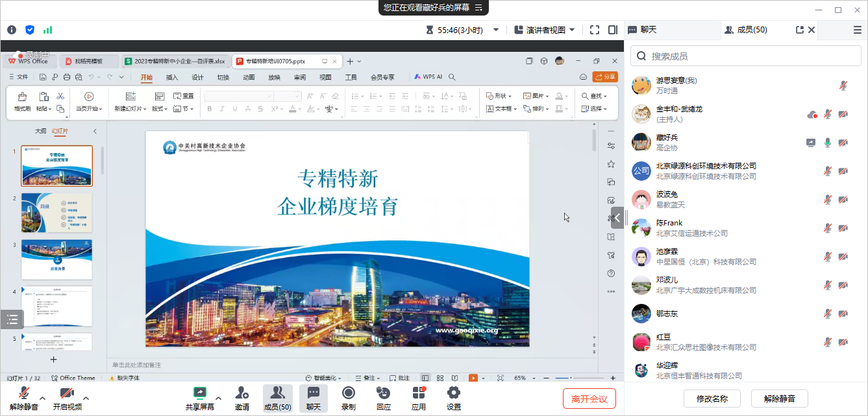Image resolution: width=868 pixels, height=416 pixels.
Task: Toggle microphone for host 金丰和-武绪龙
Action: click(828, 114)
